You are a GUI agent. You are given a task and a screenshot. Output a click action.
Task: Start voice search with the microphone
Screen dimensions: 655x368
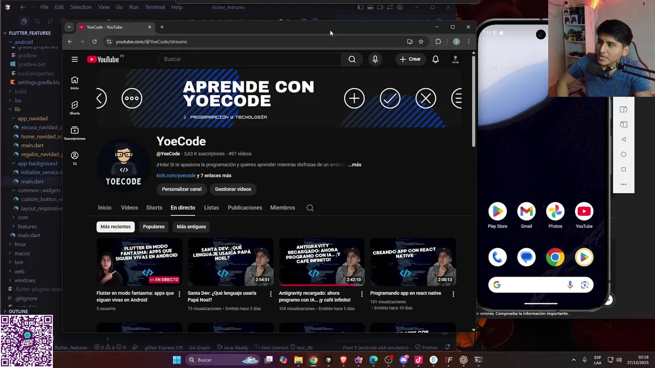pos(375,59)
